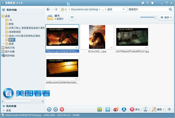Expand the nested 桌面 folder arrow
This screenshot has height=118, width=175.
tap(3, 43)
